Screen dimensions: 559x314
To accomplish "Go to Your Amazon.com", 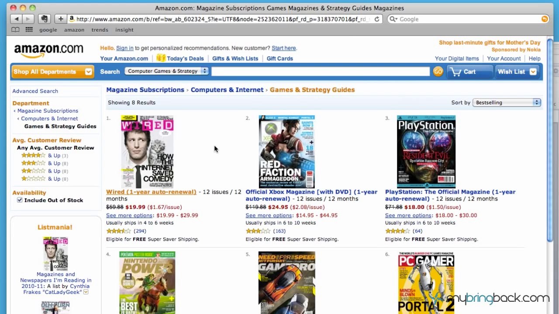I will click(x=124, y=58).
